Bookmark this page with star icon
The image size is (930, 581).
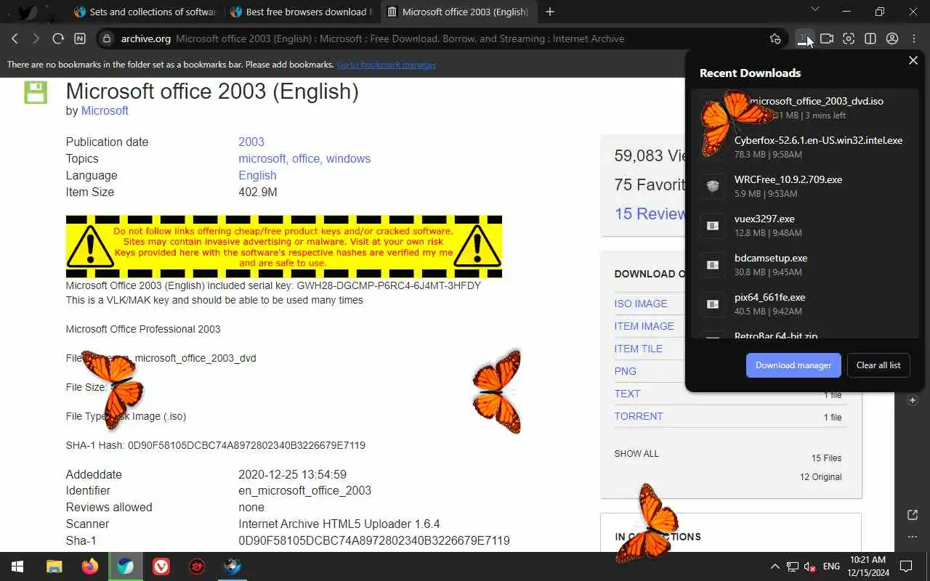[x=775, y=38]
